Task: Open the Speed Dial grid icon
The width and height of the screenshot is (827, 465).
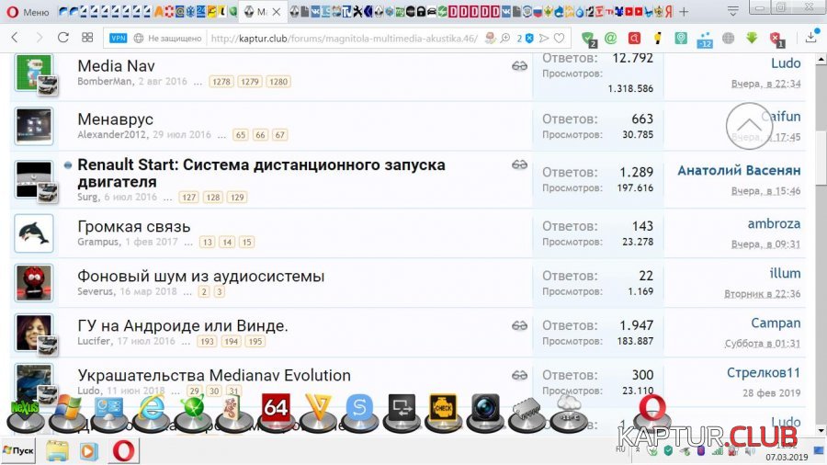Action: 87,38
